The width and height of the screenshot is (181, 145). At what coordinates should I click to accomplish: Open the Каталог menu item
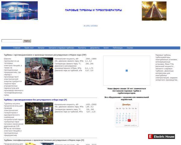41,48
